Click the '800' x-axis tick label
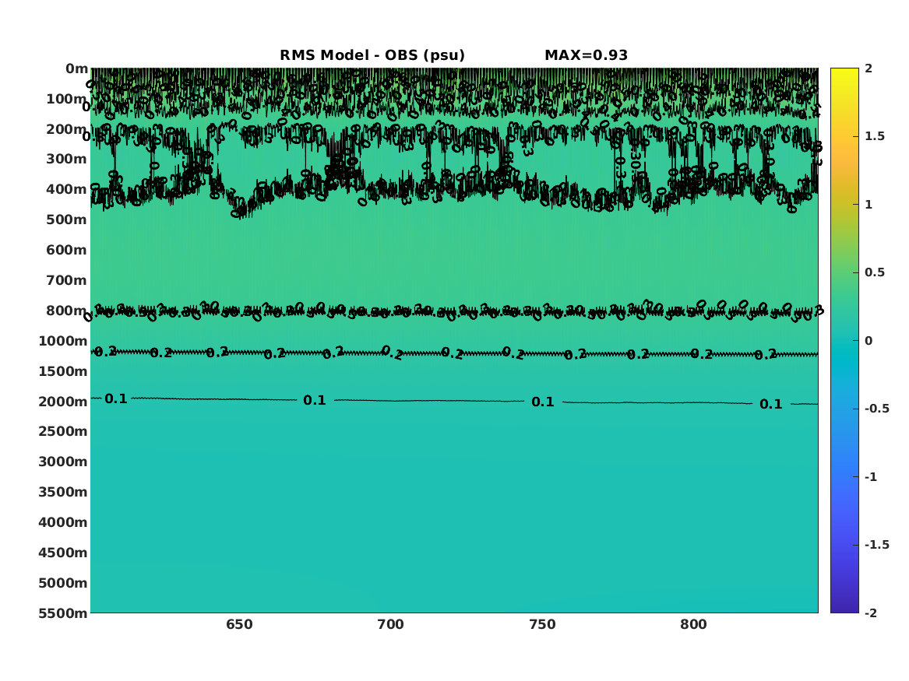 click(694, 625)
